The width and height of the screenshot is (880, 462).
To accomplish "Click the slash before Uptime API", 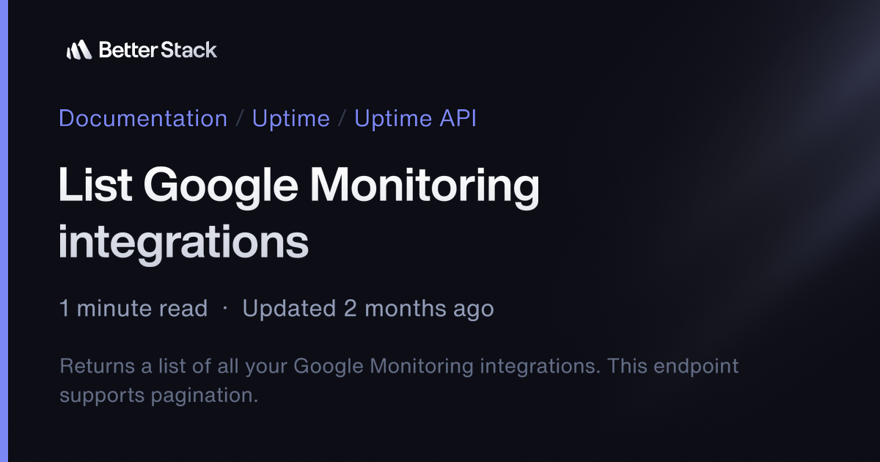I will 342,119.
